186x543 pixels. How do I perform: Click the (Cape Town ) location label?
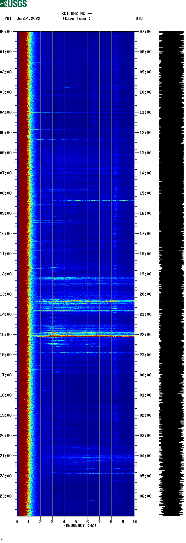coord(77,19)
